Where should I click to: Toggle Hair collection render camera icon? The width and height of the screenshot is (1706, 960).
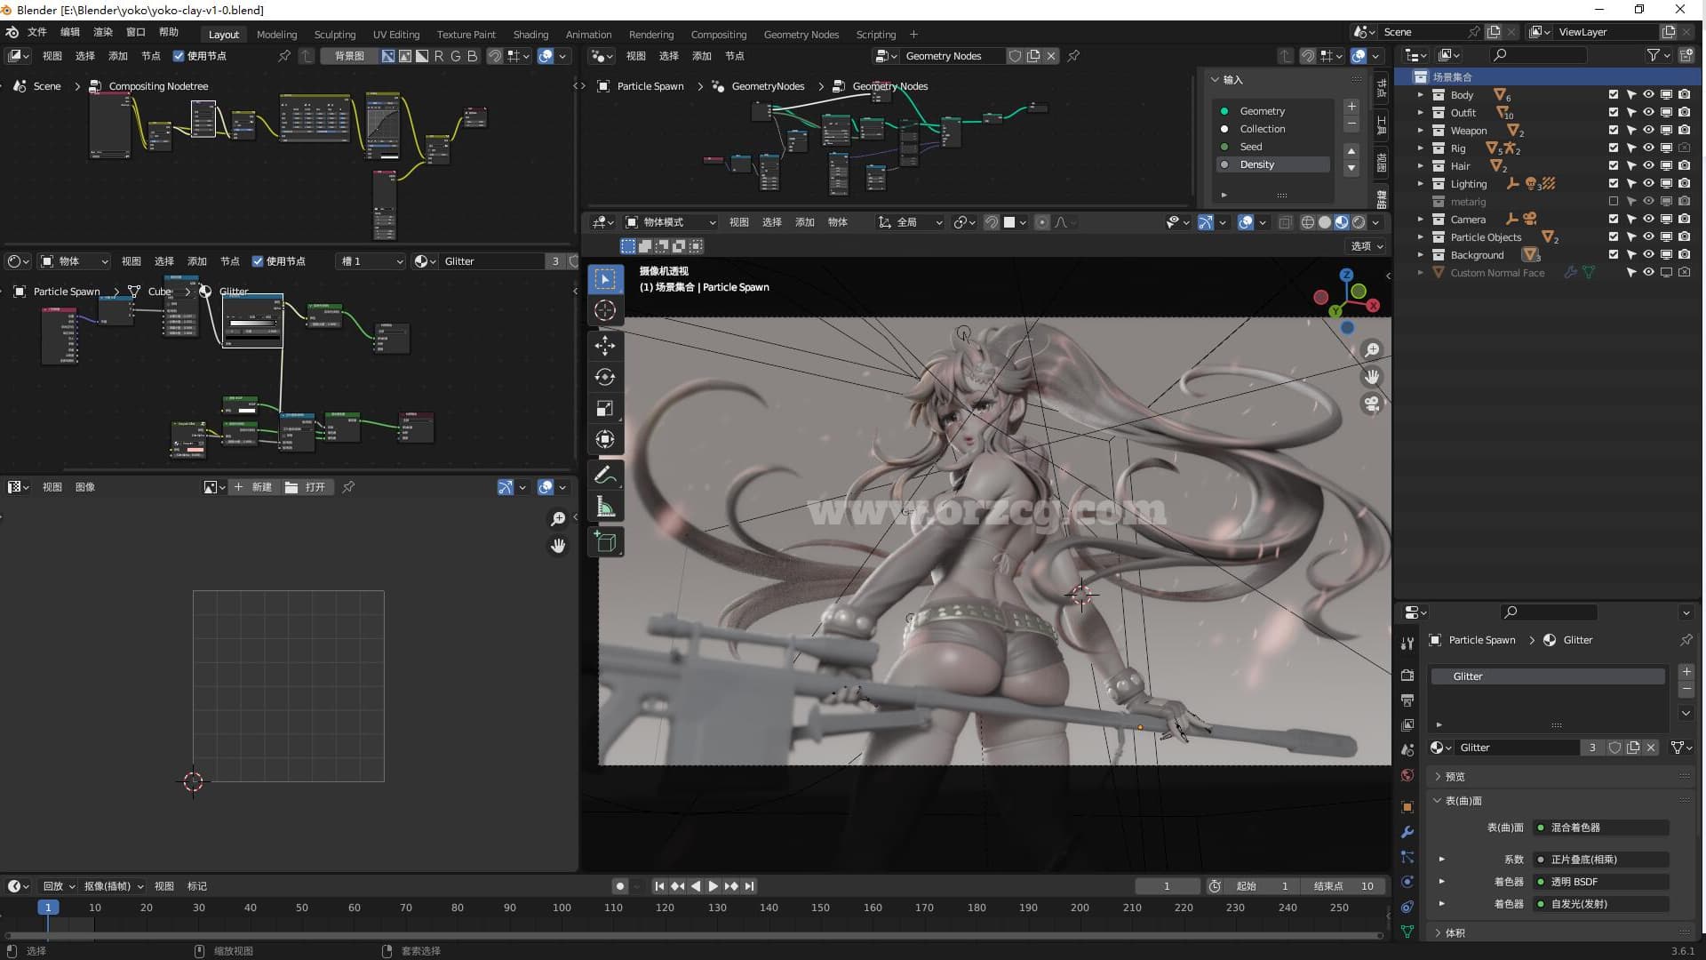point(1684,165)
